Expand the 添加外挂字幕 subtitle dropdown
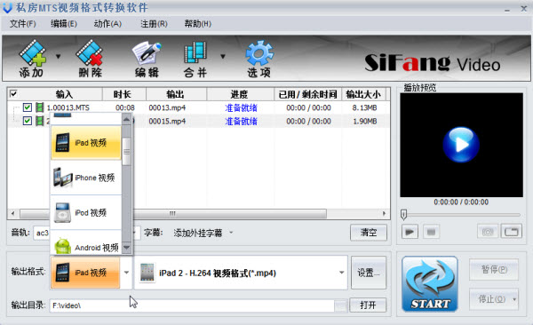 click(231, 233)
